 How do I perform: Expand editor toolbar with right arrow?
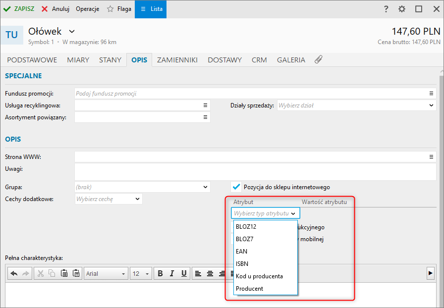(431, 273)
